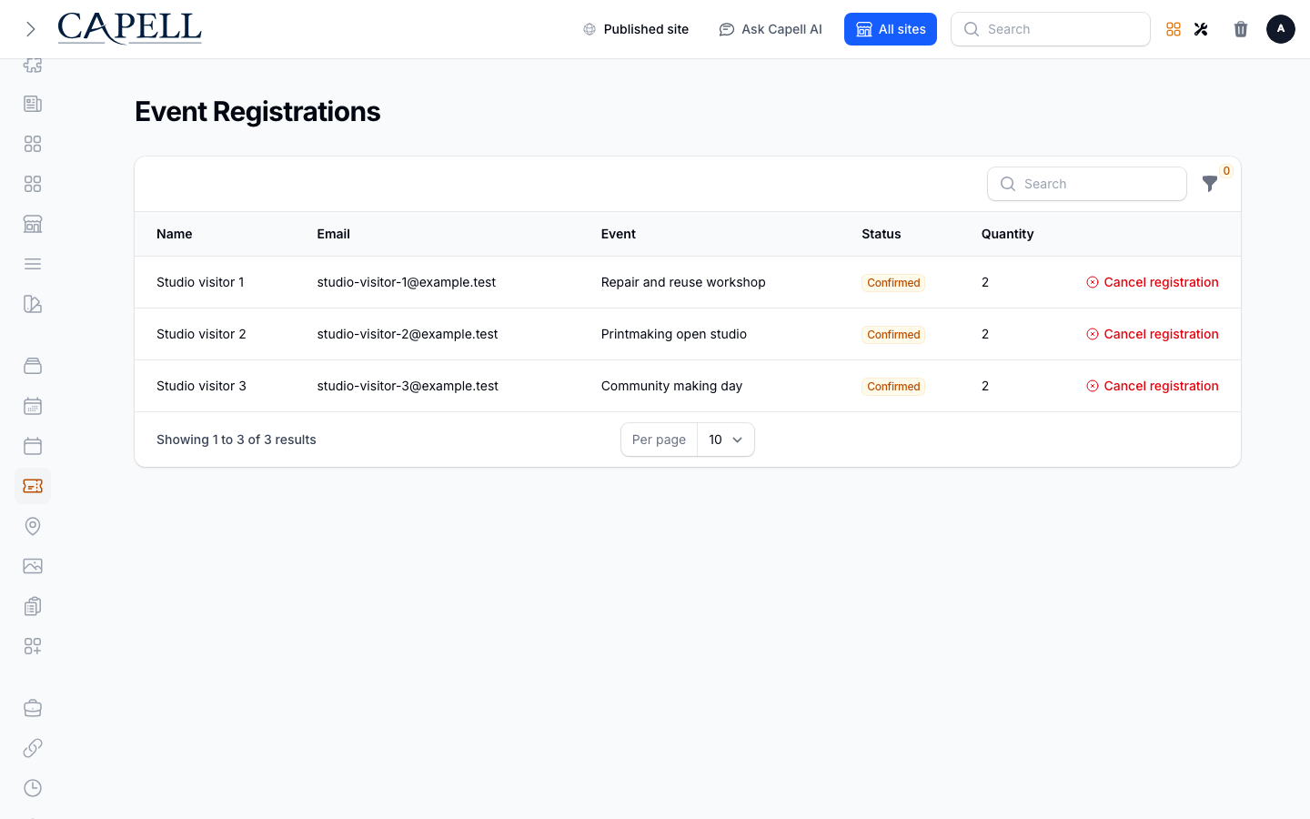Viewport: 1310px width, 819px height.
Task: Open the clipboard icon in sidebar
Action: (x=33, y=606)
